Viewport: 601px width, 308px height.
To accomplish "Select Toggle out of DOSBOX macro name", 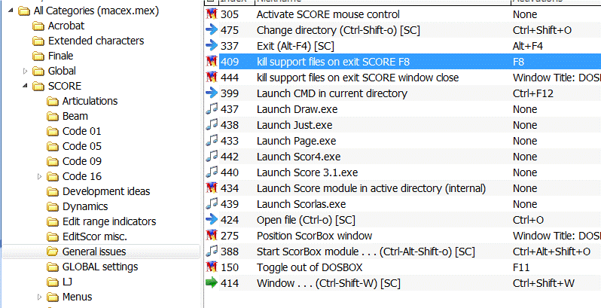I will [310, 267].
